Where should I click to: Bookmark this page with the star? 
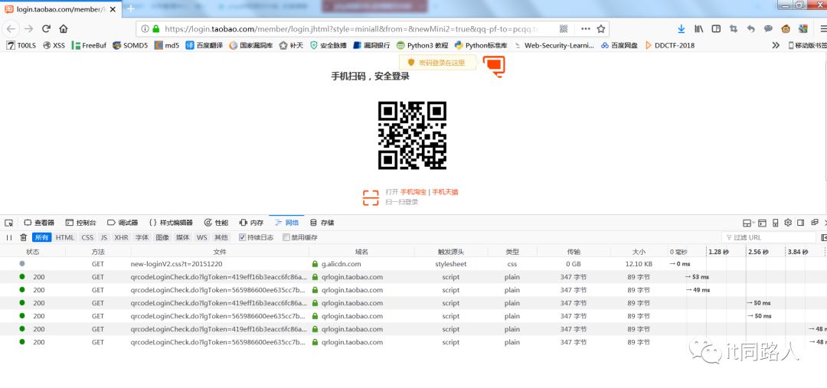click(x=601, y=29)
